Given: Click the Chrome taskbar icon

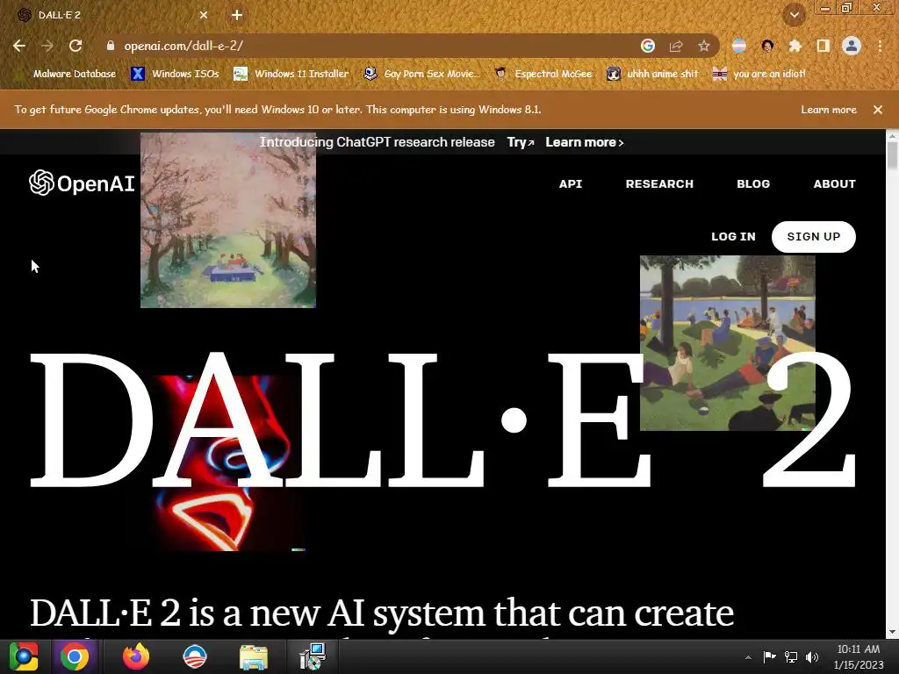Looking at the screenshot, I should coord(74,656).
